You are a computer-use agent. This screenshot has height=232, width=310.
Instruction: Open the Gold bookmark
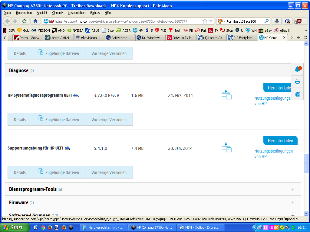point(23,31)
